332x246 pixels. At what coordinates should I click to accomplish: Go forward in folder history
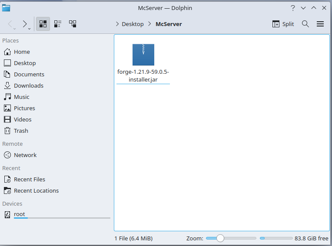point(25,24)
